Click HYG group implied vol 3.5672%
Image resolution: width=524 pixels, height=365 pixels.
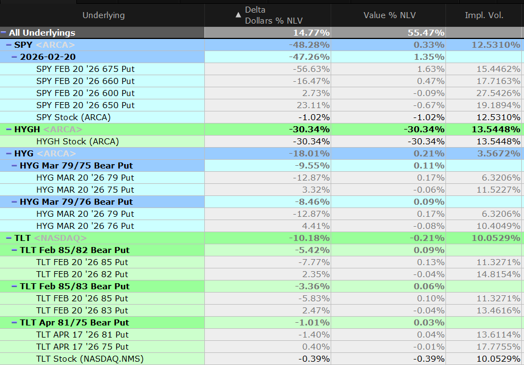(x=499, y=153)
